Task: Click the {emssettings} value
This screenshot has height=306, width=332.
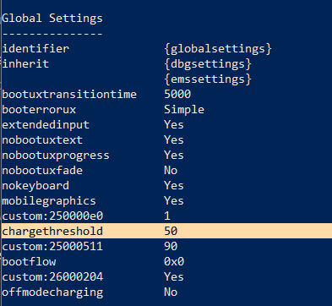Action: pyautogui.click(x=208, y=79)
